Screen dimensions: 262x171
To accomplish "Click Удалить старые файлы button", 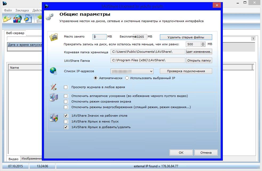I will tap(186, 37).
